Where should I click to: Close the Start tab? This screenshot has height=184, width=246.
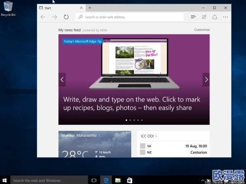[x=81, y=8]
